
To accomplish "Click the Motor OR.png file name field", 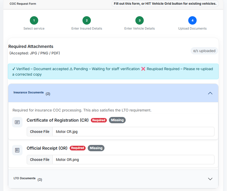I will 133,160.
